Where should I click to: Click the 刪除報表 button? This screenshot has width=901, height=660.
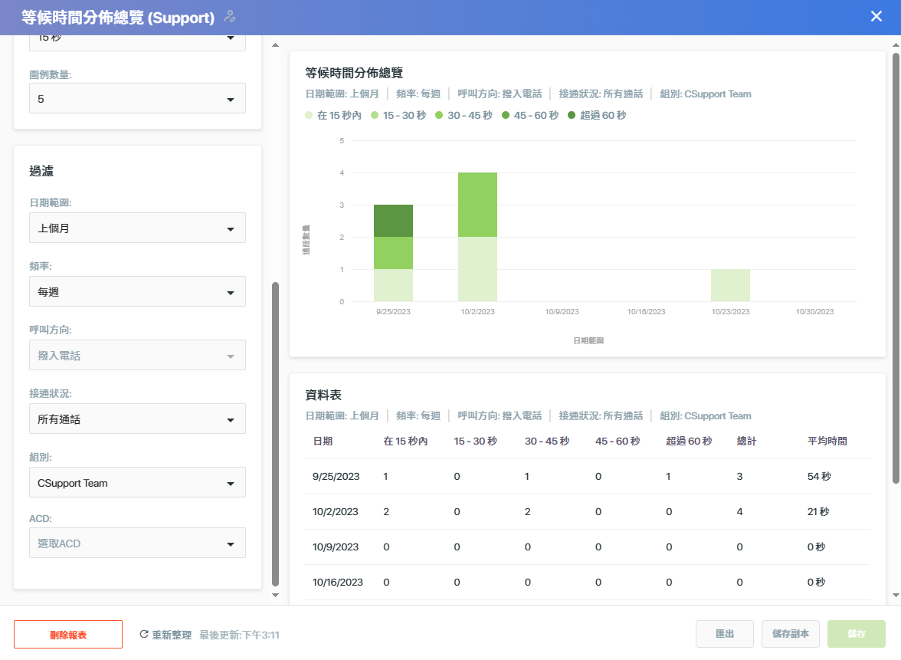tap(68, 635)
